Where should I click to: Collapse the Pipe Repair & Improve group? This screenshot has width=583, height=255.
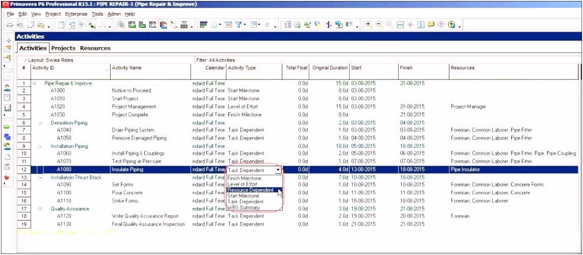click(34, 83)
